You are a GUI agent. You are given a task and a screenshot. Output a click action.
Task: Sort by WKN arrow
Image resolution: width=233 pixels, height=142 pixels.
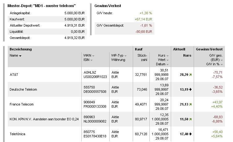click(x=93, y=56)
